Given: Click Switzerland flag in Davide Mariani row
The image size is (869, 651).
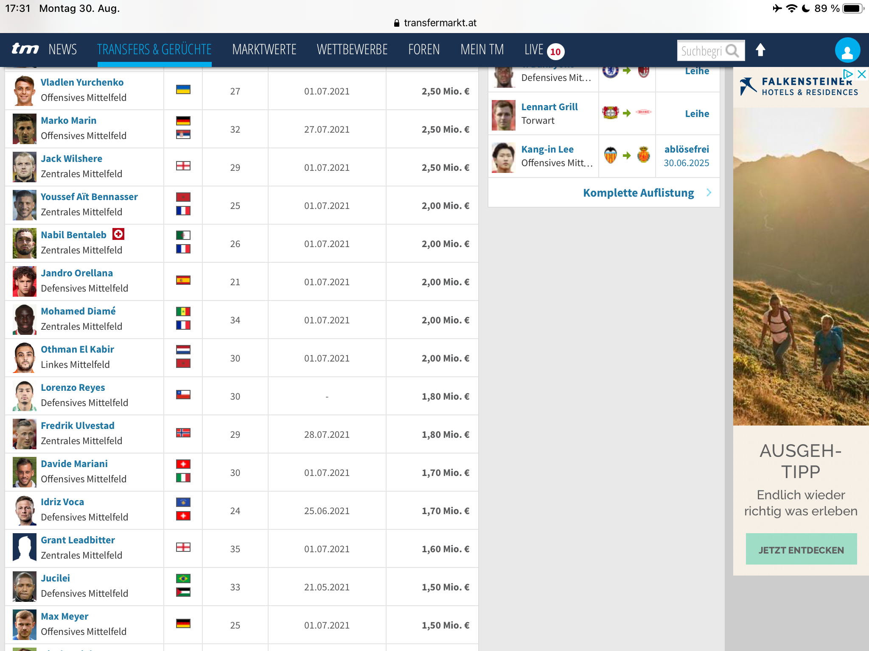Looking at the screenshot, I should (x=183, y=464).
